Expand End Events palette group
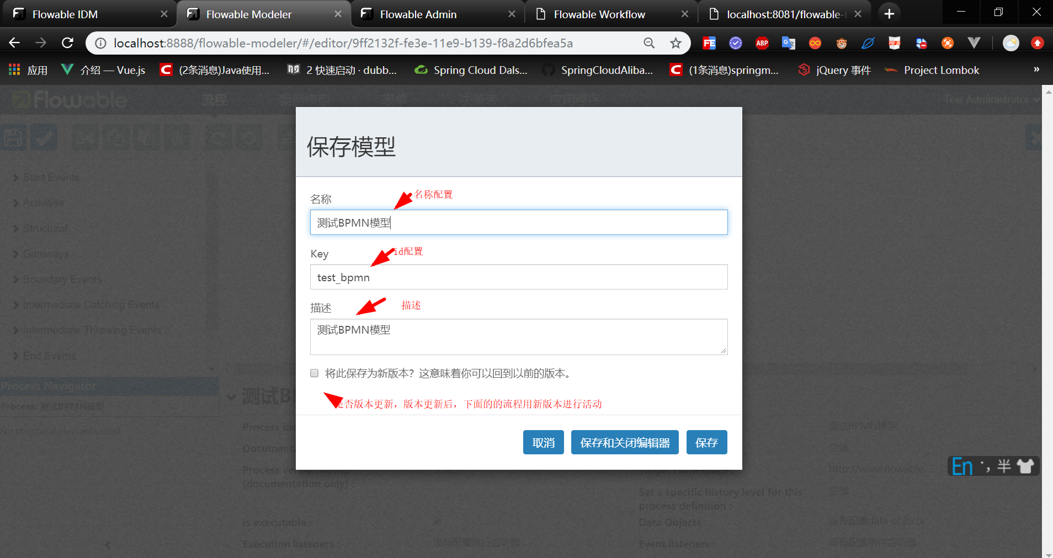Image resolution: width=1053 pixels, height=558 pixels. pos(45,356)
